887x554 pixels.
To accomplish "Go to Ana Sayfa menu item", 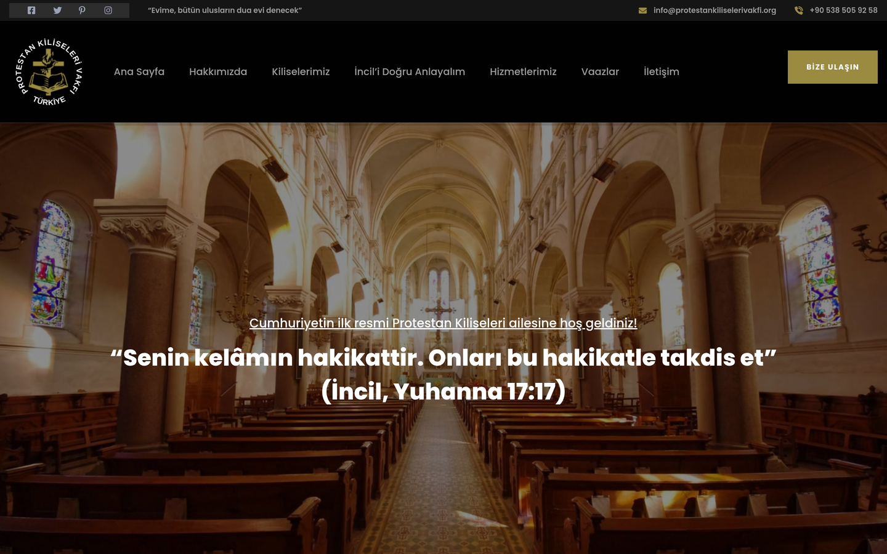I will tap(139, 71).
